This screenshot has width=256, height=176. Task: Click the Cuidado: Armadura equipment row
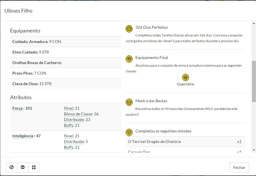tap(66, 42)
